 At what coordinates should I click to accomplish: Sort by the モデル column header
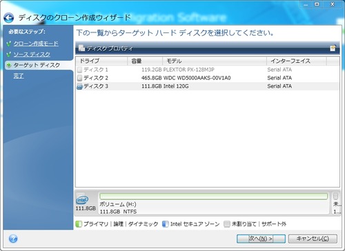(x=215, y=61)
